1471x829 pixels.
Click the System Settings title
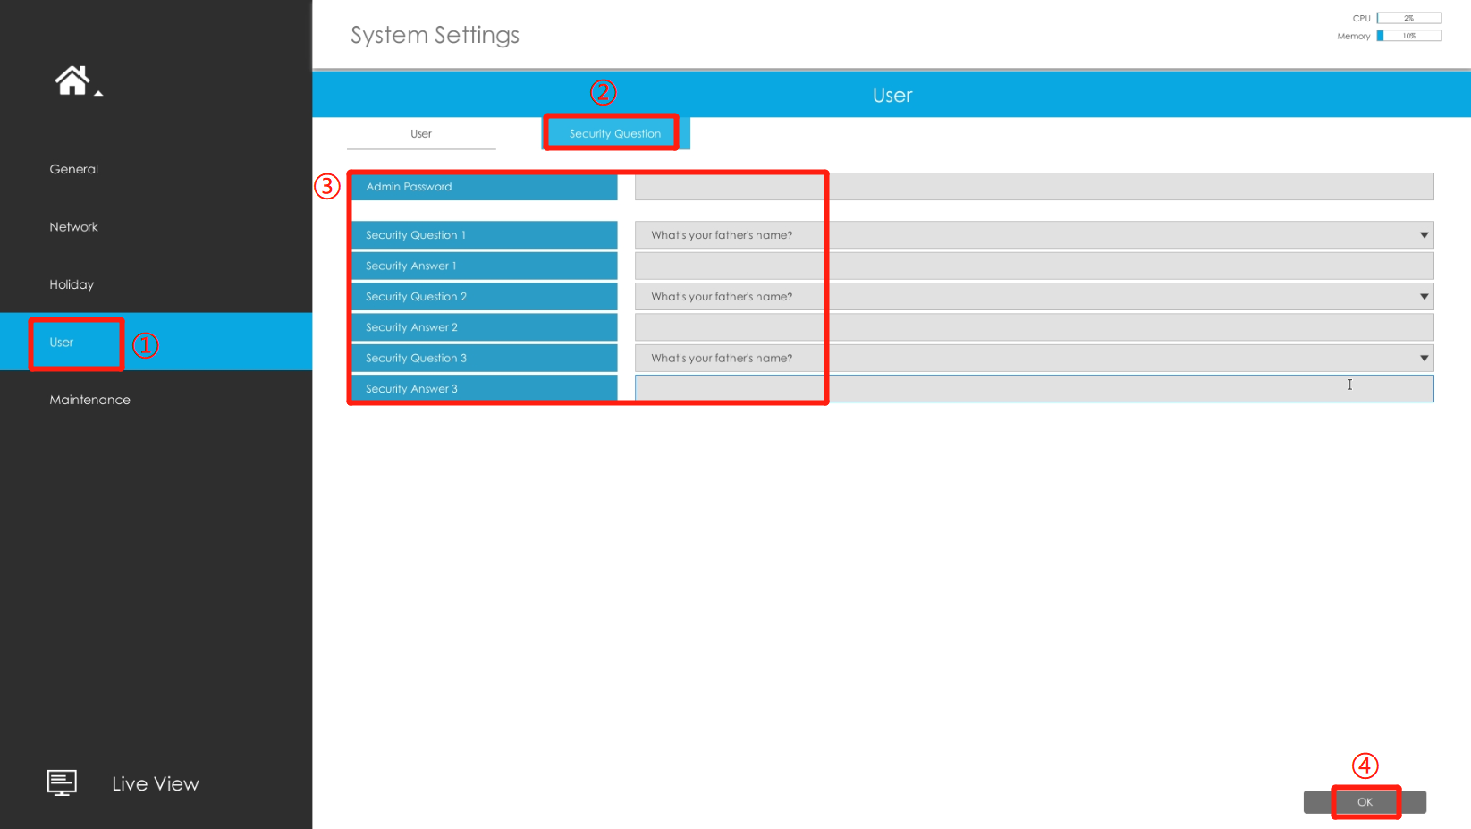(x=435, y=35)
